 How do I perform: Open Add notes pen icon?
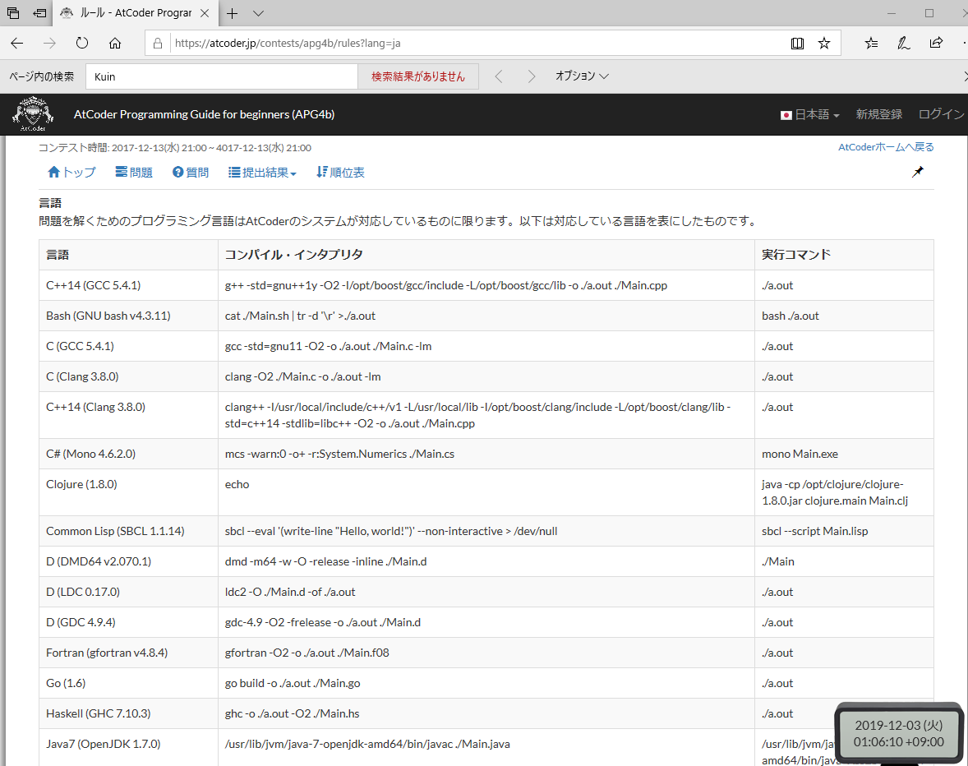[x=903, y=44]
